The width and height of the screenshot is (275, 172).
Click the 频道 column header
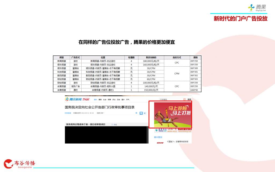click(x=61, y=58)
